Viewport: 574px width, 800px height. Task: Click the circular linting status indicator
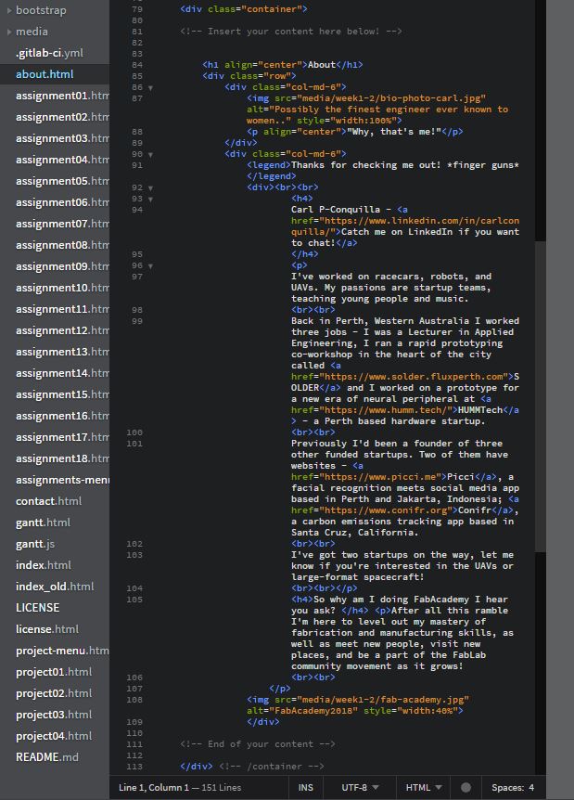click(x=466, y=788)
